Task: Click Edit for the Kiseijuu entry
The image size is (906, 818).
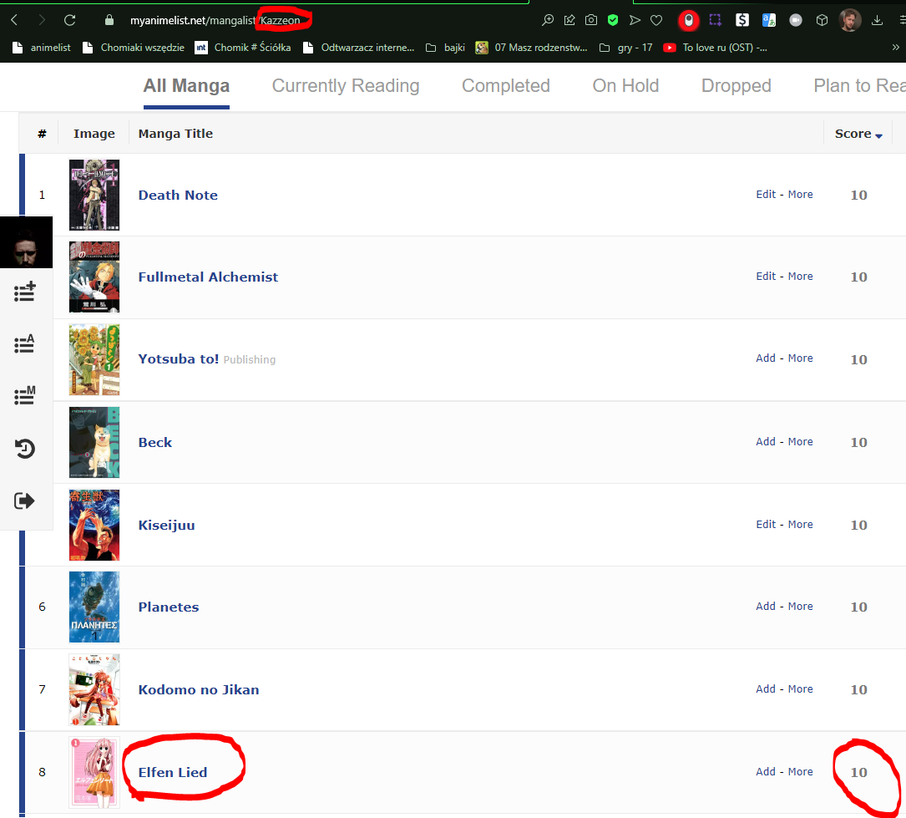Action: [x=766, y=525]
